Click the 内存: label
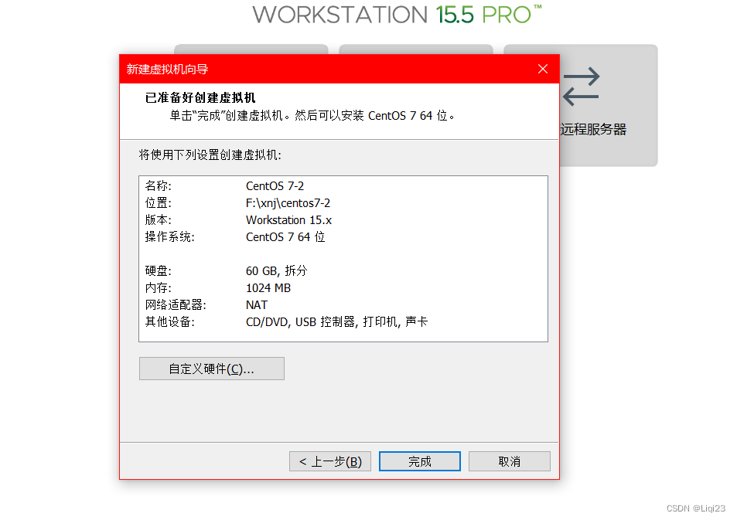This screenshot has height=520, width=737. tap(158, 288)
